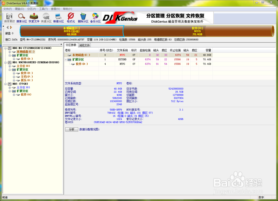Select 本地磁盘(C:) row in partition table
The image size is (278, 201).
click(x=138, y=55)
